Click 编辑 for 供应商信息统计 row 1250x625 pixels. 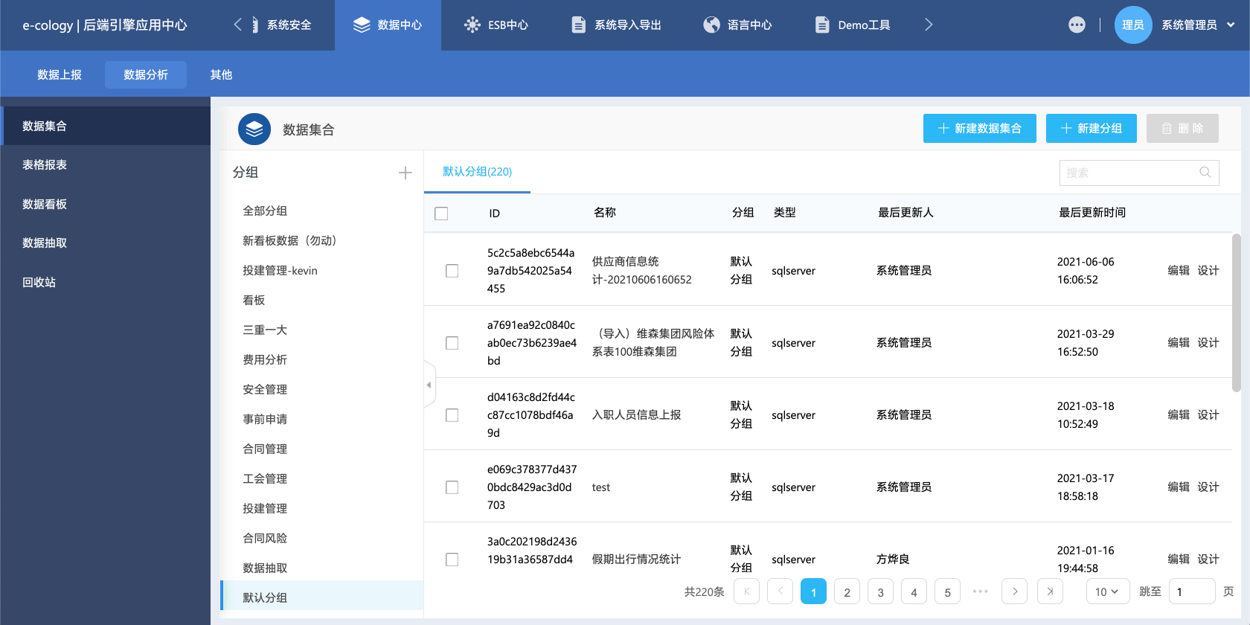click(1179, 271)
